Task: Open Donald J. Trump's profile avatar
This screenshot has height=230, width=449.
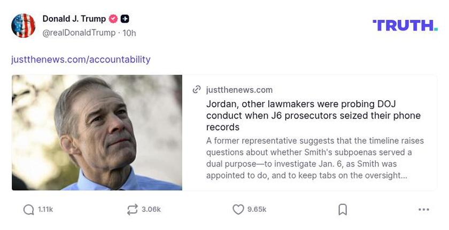Action: (24, 26)
